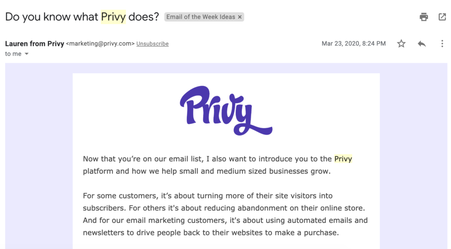Screen dimensions: 451x249
Task: Click the paragraph starting 'Now that you're on'
Action: pos(218,165)
